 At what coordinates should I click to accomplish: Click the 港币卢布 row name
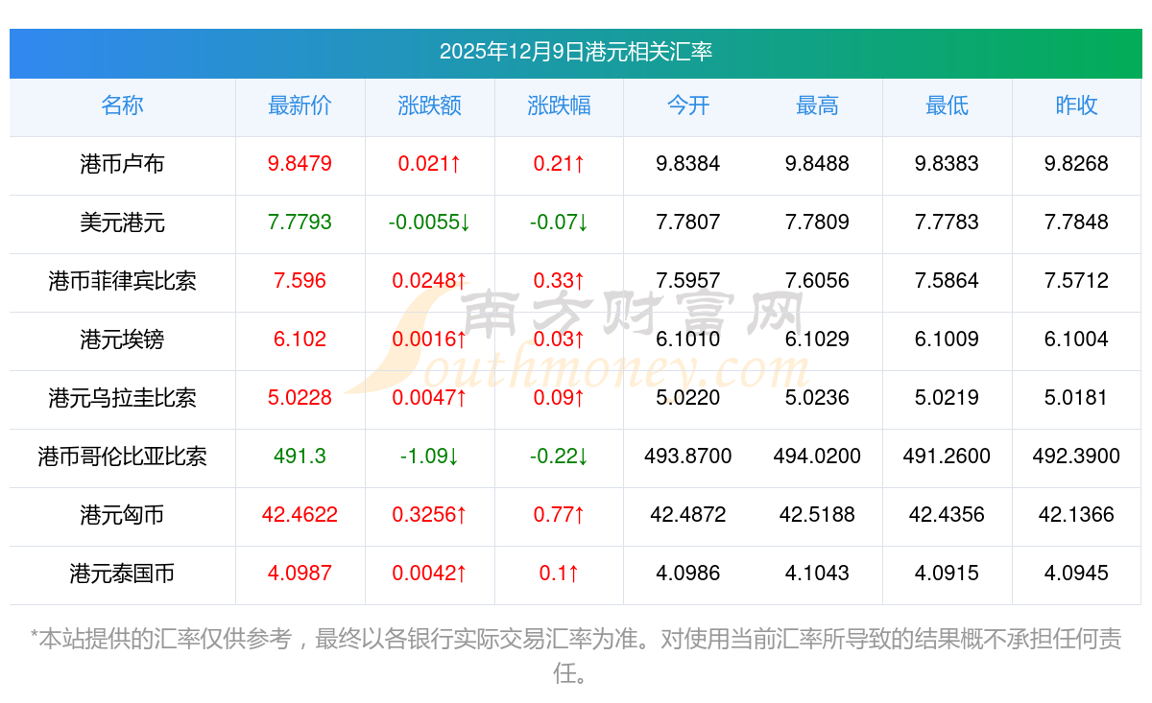click(122, 164)
